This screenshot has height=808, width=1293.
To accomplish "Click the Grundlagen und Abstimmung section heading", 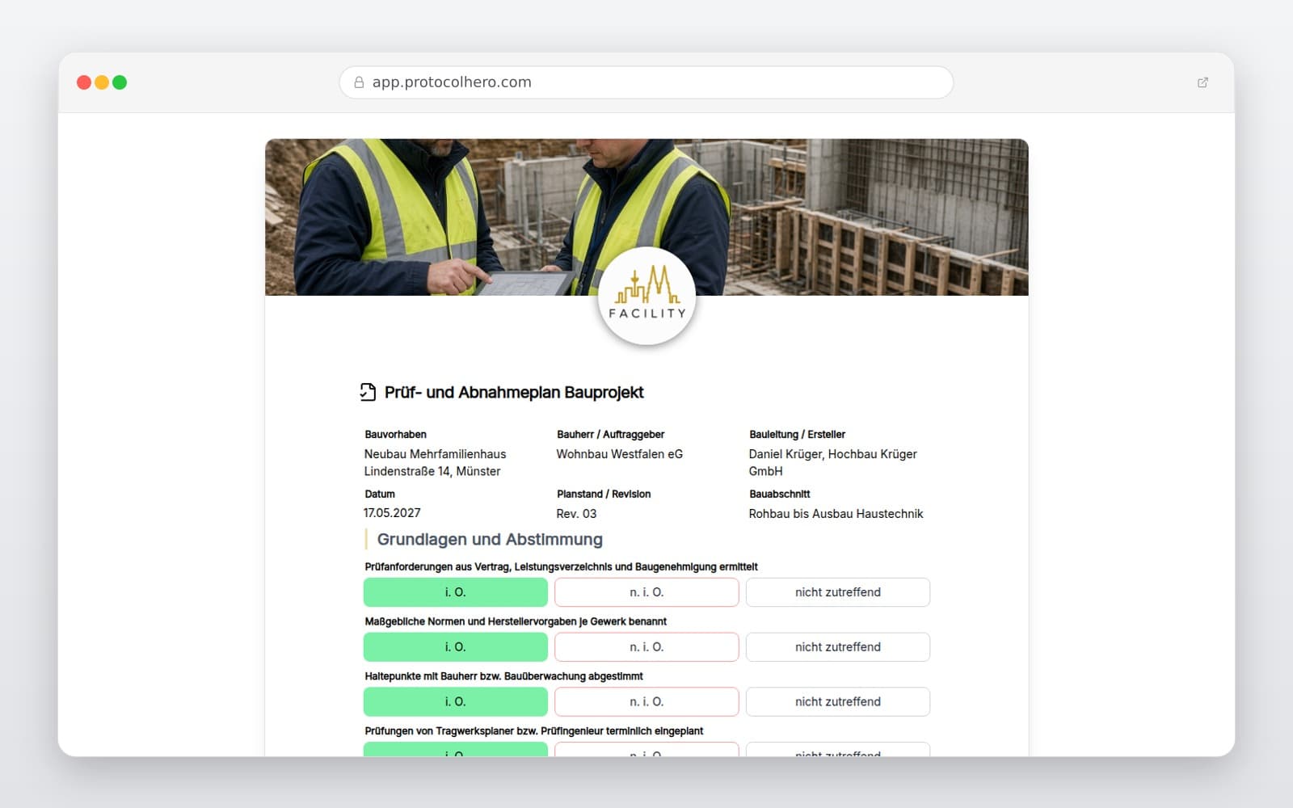I will (490, 539).
